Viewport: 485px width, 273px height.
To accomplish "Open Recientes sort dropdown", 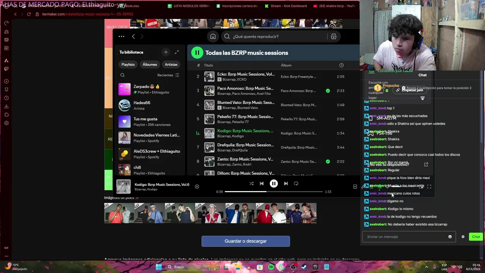I will point(168,75).
